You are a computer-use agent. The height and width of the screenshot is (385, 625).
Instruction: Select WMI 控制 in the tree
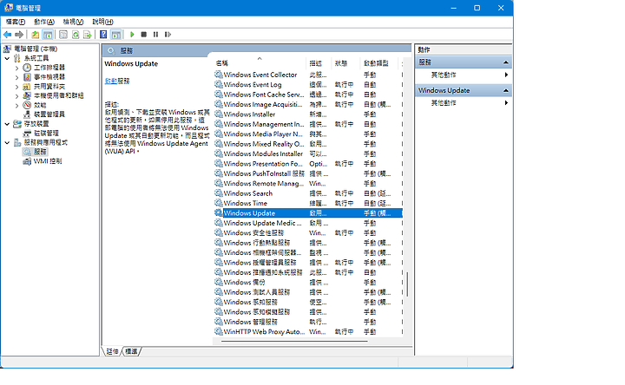pos(48,161)
